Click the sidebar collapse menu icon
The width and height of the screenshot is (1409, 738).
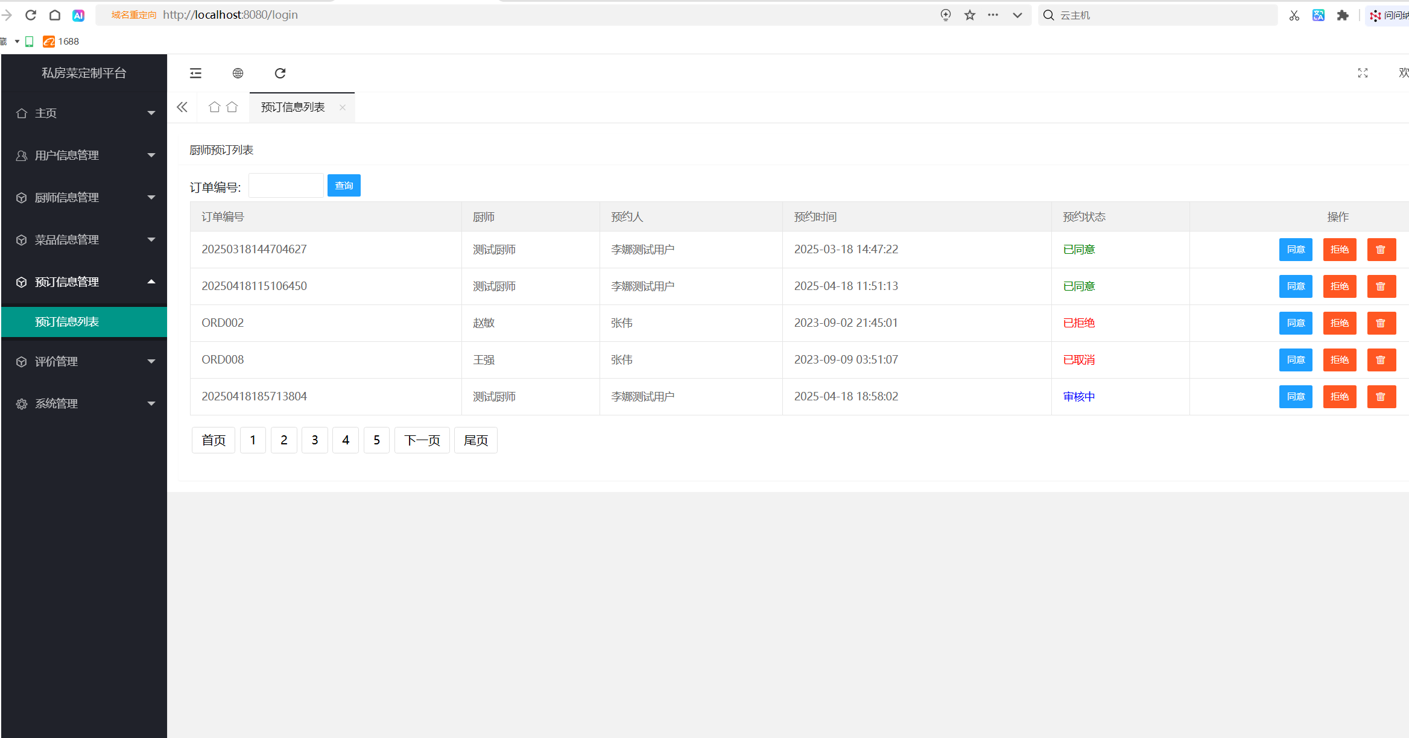tap(195, 73)
